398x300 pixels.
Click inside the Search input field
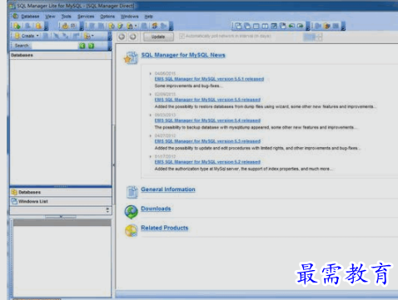pyautogui.click(x=54, y=46)
